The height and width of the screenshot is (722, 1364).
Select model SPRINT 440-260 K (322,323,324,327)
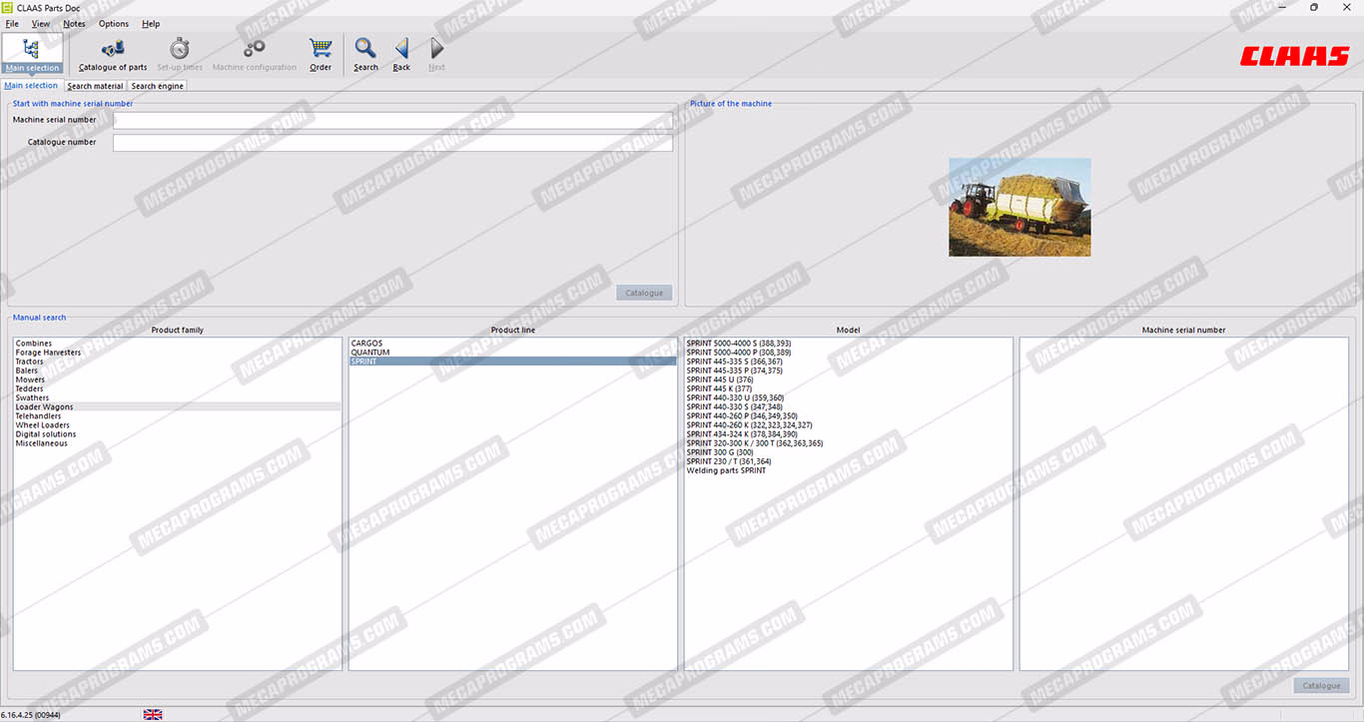tap(848, 425)
